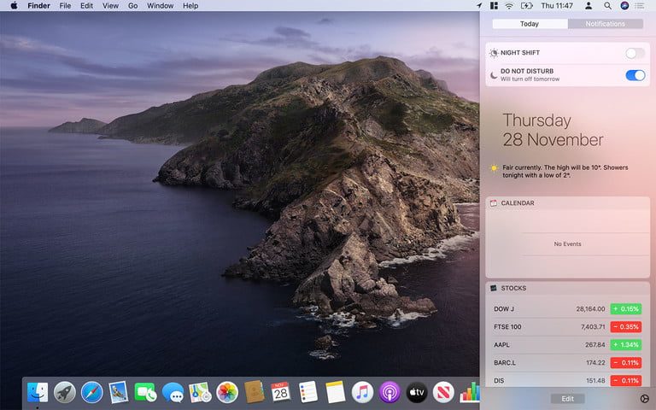656x410 pixels.
Task: Toggle the DOW J percentage change badge
Action: coord(625,308)
